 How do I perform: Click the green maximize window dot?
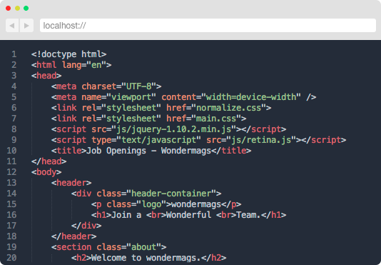tap(26, 9)
